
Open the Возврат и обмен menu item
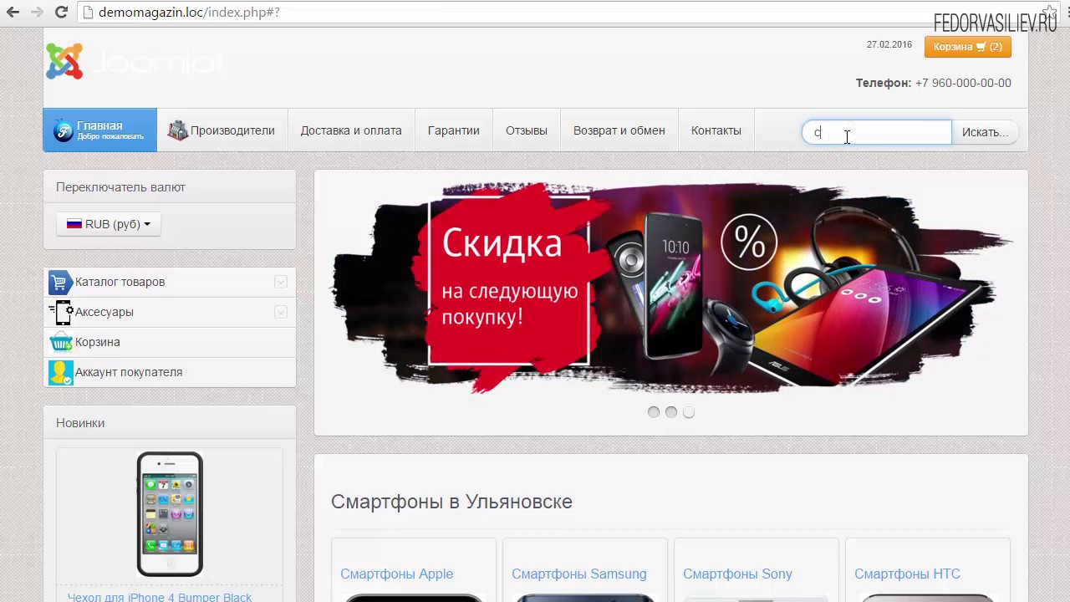click(619, 130)
